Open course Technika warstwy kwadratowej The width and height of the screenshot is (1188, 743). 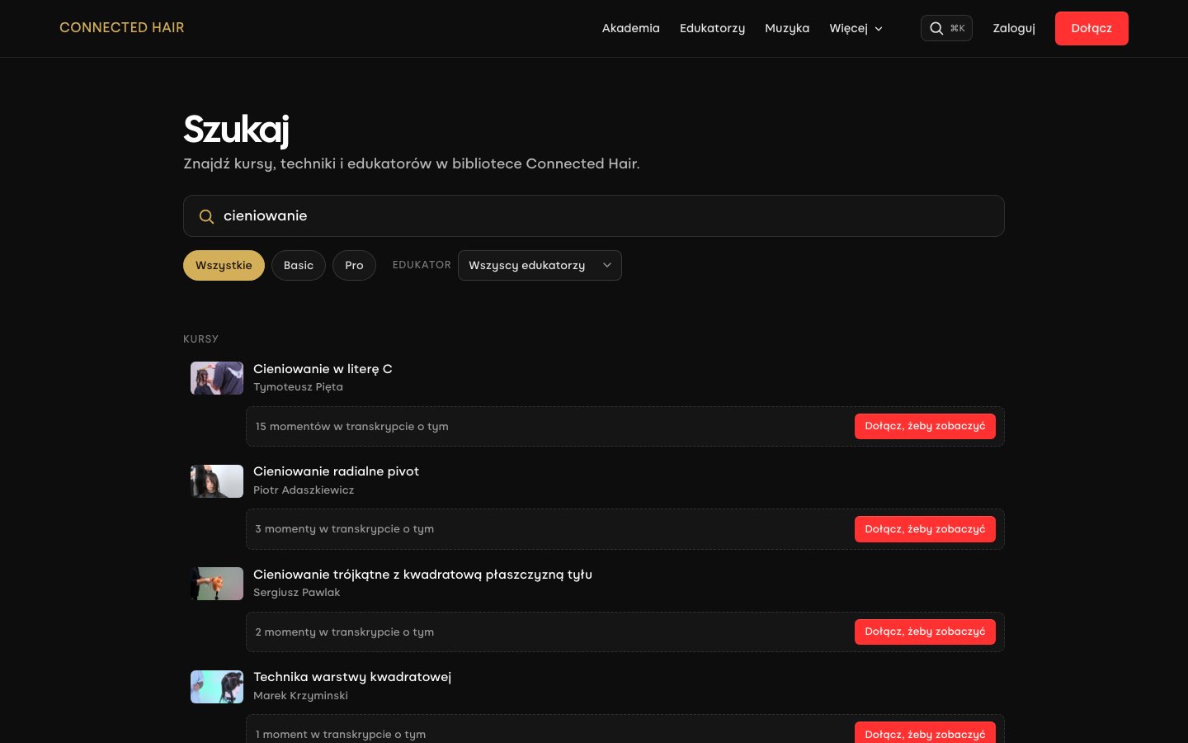point(352,677)
